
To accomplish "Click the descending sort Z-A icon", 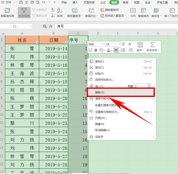I will 53,15.
